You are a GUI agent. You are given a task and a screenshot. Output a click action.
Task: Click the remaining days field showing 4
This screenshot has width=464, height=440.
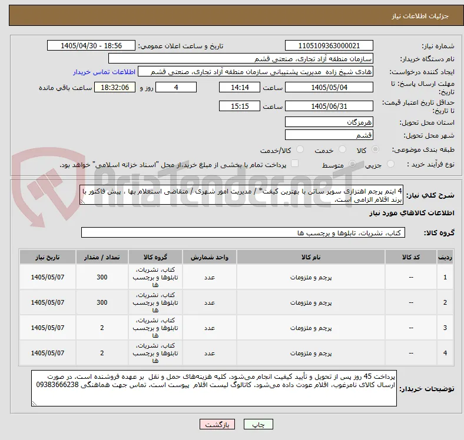point(176,87)
